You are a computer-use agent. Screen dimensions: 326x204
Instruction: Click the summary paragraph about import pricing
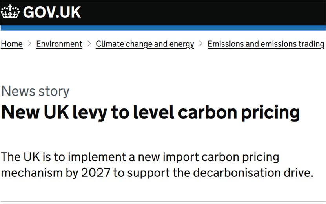[x=157, y=165]
